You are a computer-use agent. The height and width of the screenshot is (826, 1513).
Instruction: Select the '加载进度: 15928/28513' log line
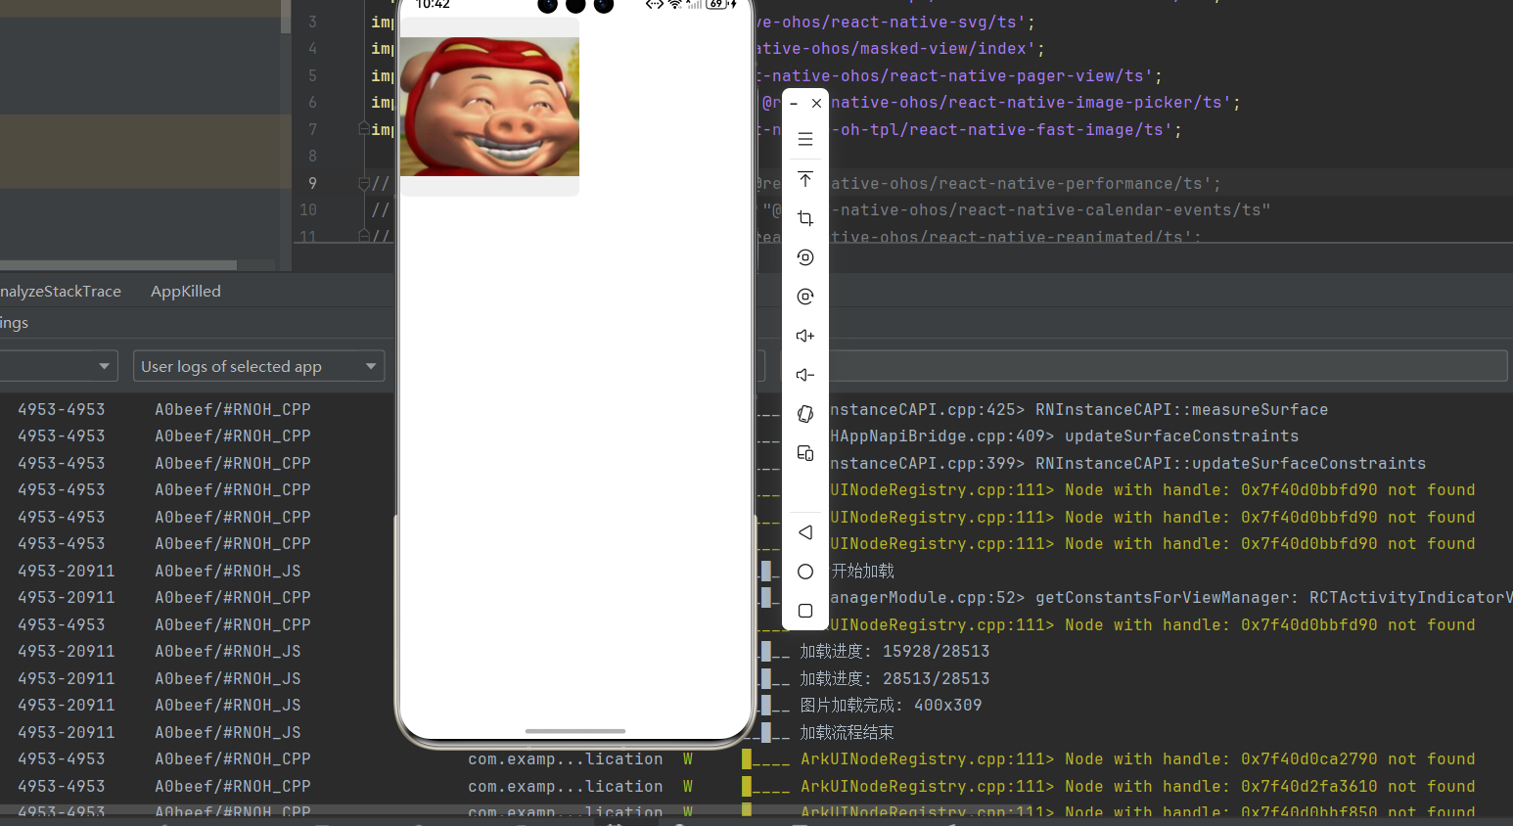(894, 651)
